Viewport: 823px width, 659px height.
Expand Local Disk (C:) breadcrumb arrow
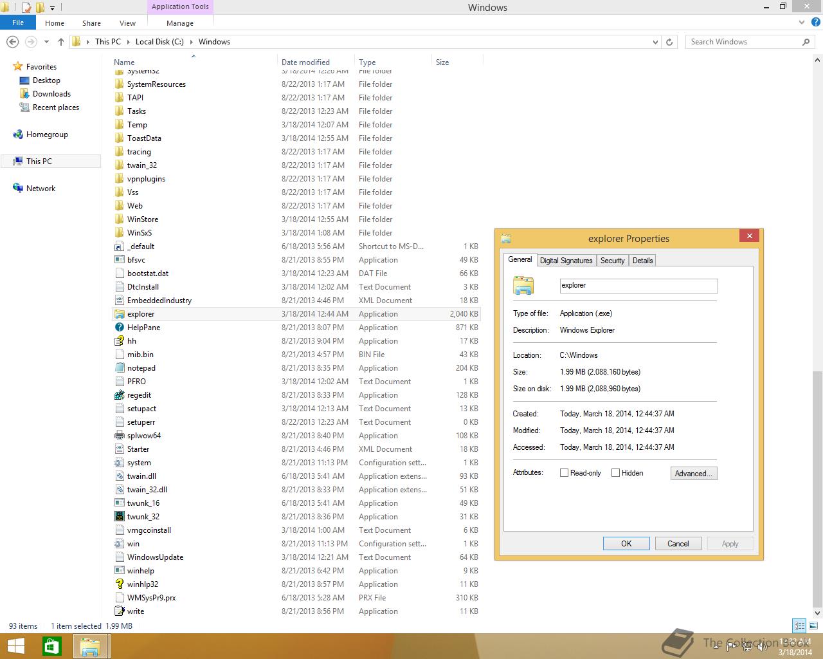point(192,42)
